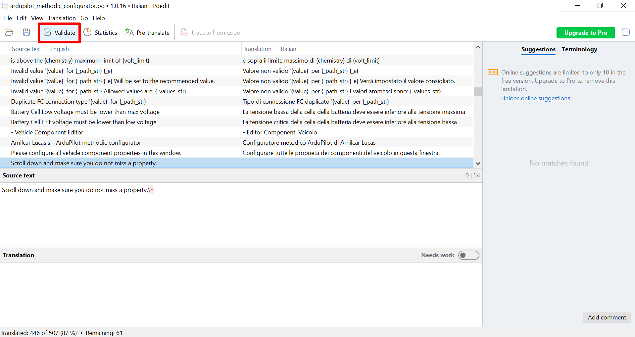Open a catalog with the folder icon

tap(9, 32)
